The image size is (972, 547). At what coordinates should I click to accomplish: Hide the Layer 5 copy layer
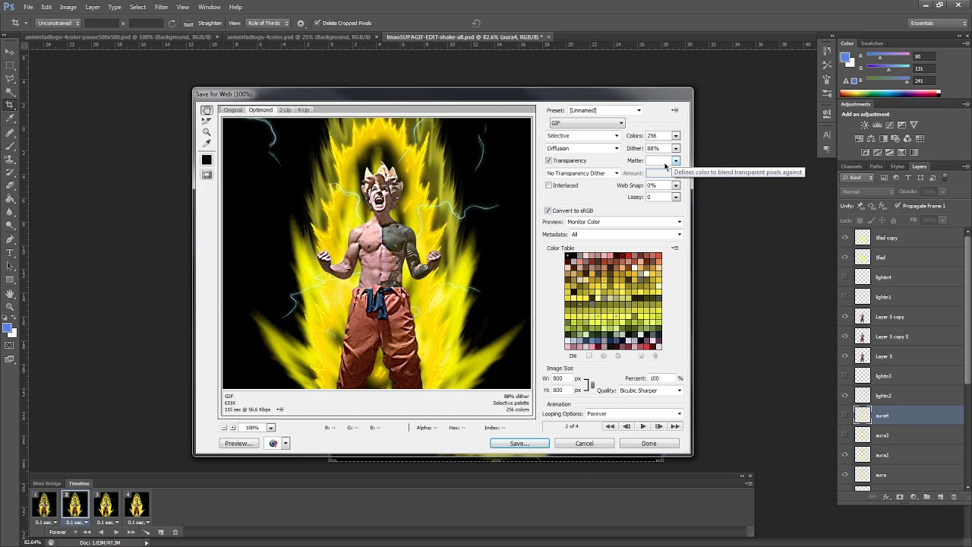click(x=845, y=317)
